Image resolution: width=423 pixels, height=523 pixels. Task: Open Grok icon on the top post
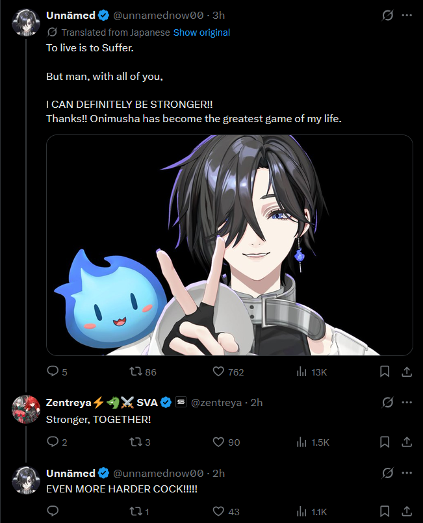tap(387, 16)
